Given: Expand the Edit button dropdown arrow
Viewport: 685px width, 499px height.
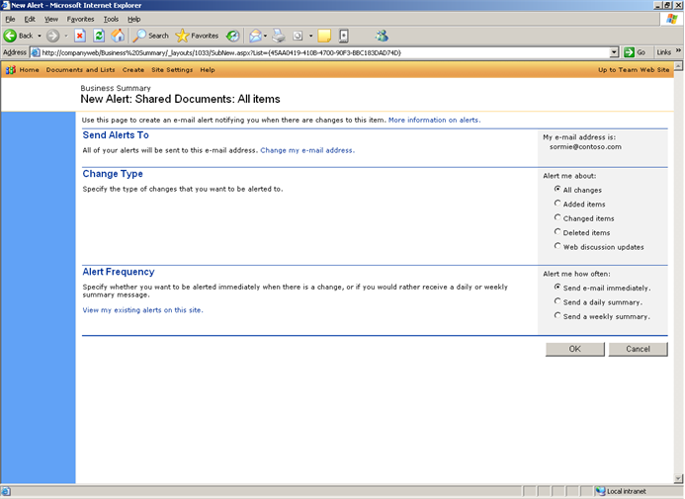Looking at the screenshot, I should pos(310,36).
